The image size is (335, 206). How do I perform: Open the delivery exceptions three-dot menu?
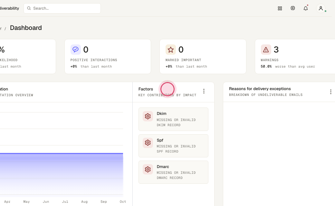[x=330, y=92]
